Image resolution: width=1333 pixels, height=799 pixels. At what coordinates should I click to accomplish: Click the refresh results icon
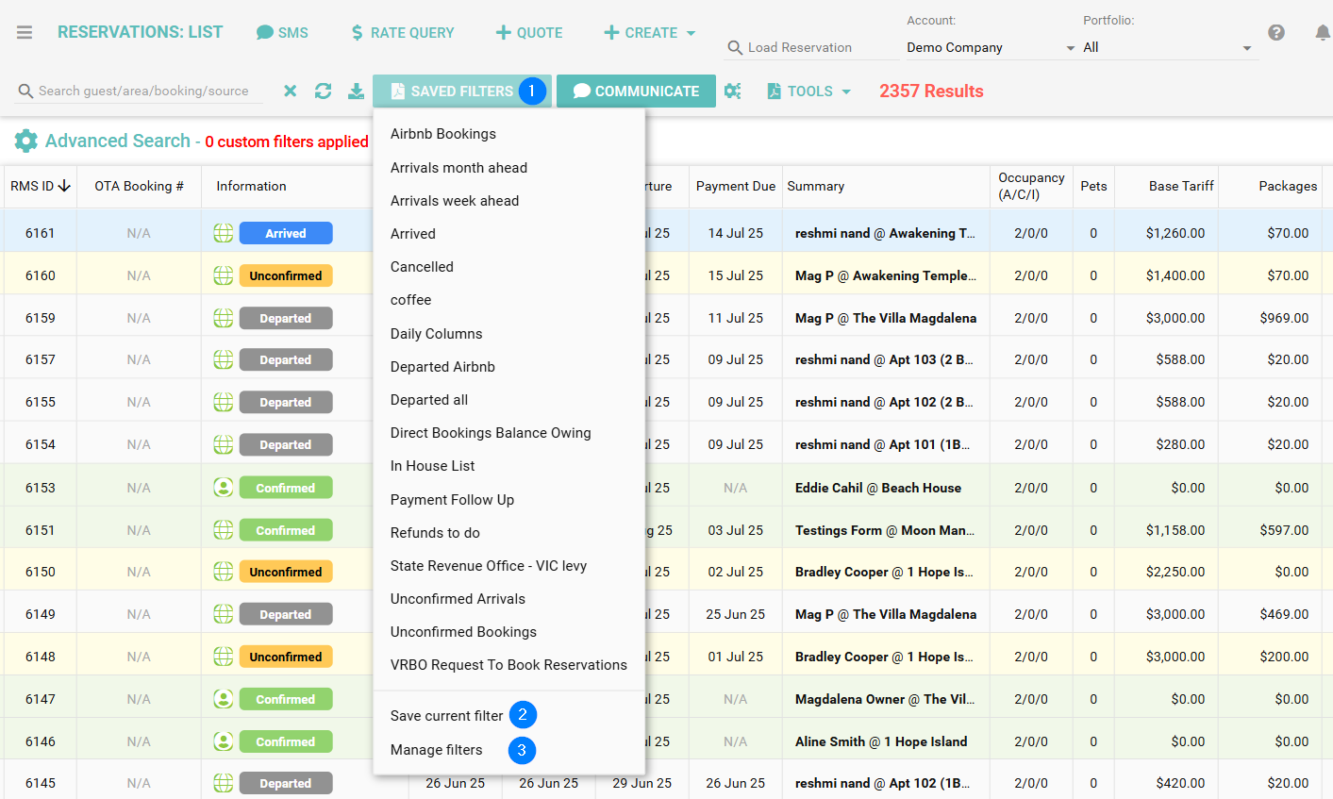[x=323, y=91]
